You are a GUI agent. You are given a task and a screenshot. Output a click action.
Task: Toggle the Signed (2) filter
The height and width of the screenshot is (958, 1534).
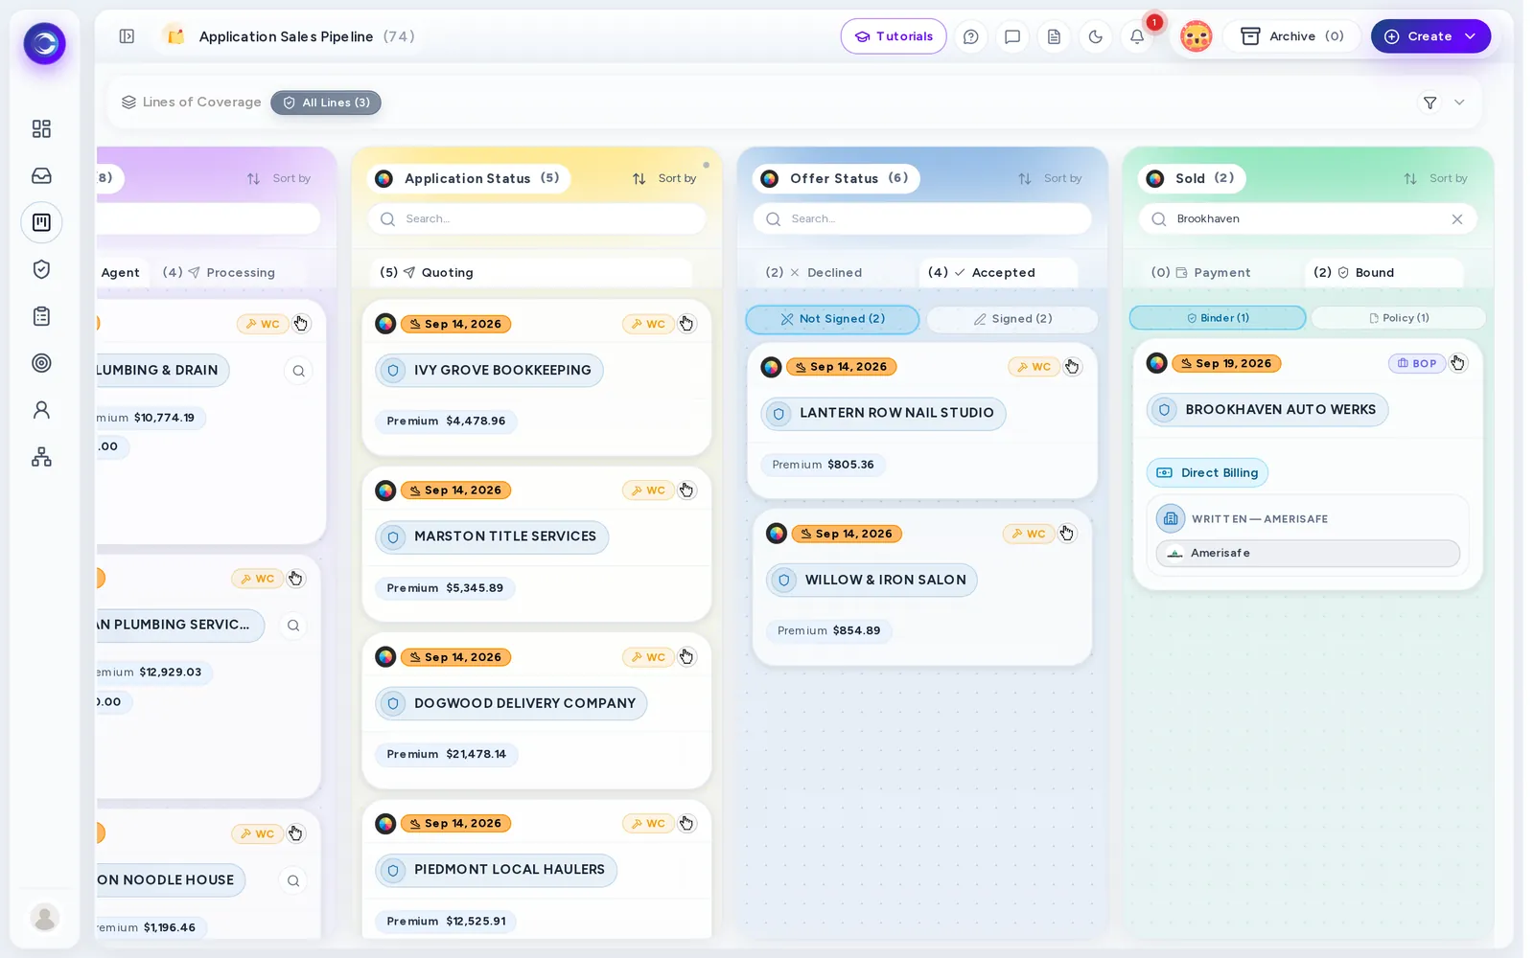1012,319
